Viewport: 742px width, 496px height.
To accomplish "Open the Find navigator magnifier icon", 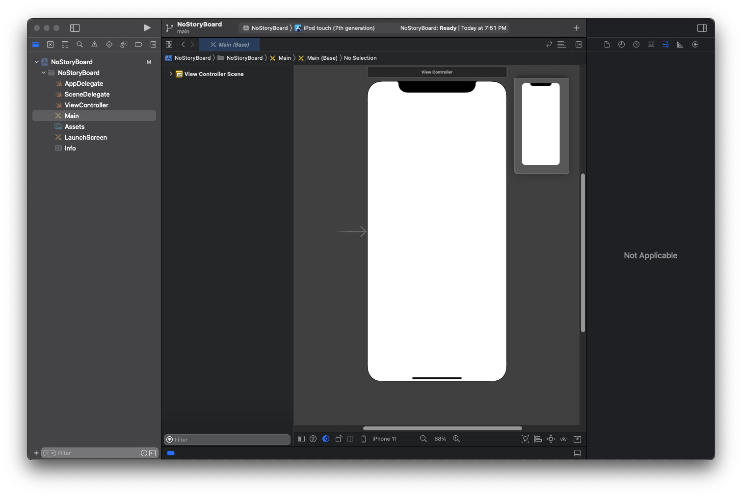I will 79,45.
